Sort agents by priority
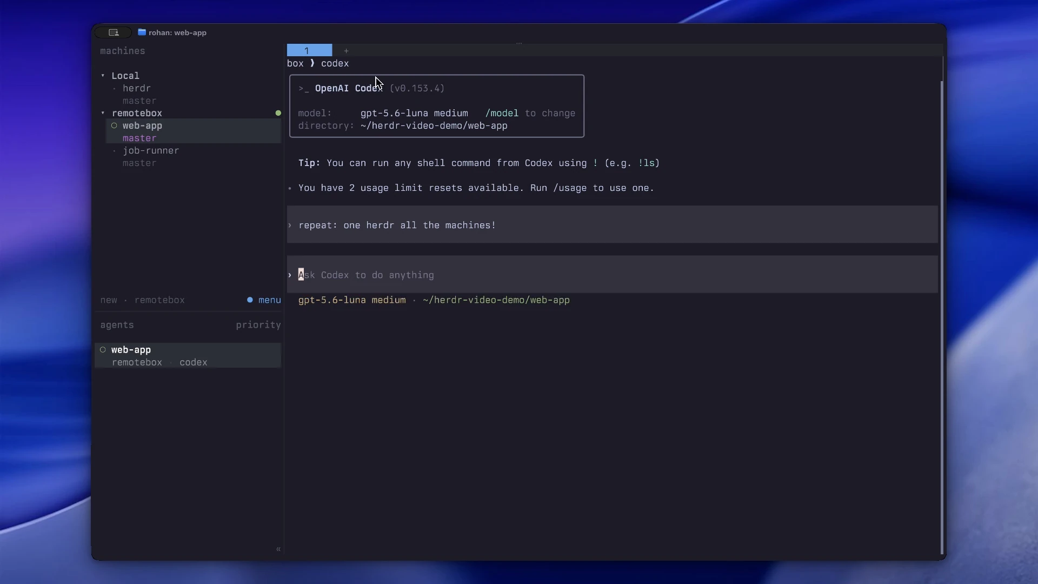The width and height of the screenshot is (1038, 584). coord(258,325)
